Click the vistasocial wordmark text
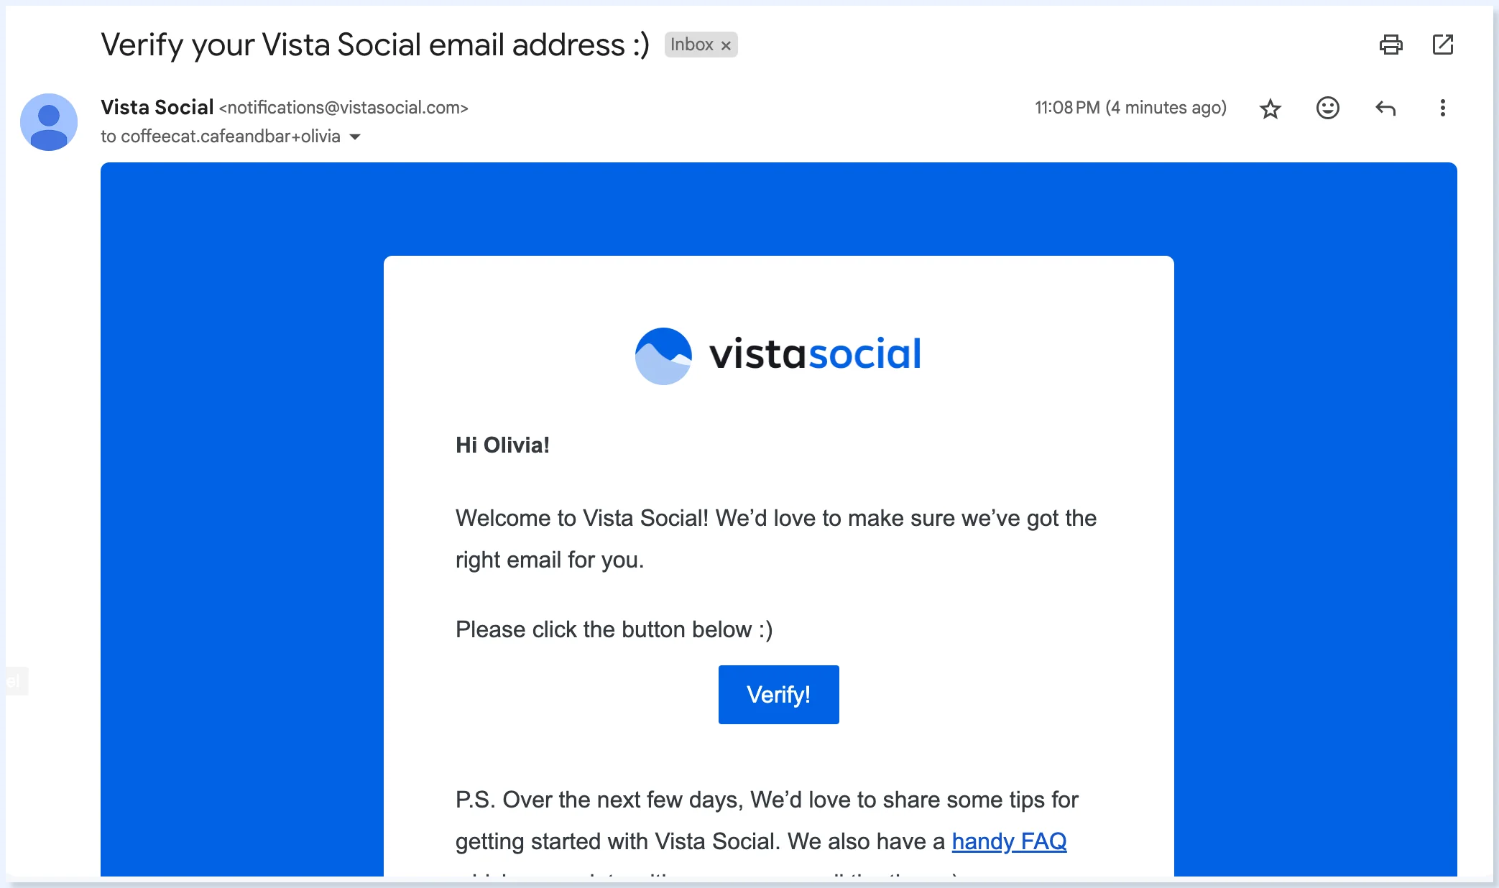 coord(815,353)
